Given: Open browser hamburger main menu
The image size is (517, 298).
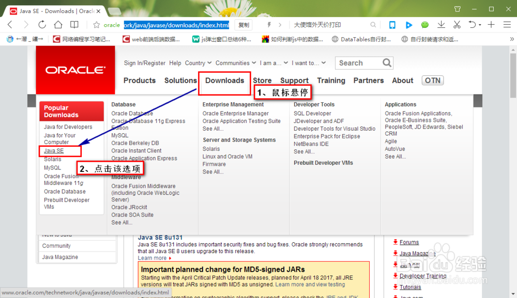Looking at the screenshot, I should 507,25.
